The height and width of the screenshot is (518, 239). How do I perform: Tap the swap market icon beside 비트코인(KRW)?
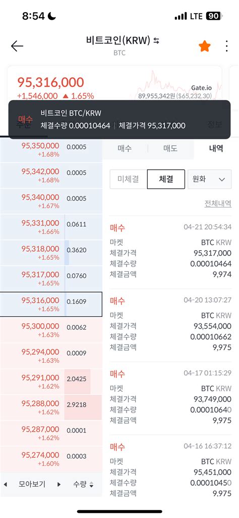[x=156, y=40]
